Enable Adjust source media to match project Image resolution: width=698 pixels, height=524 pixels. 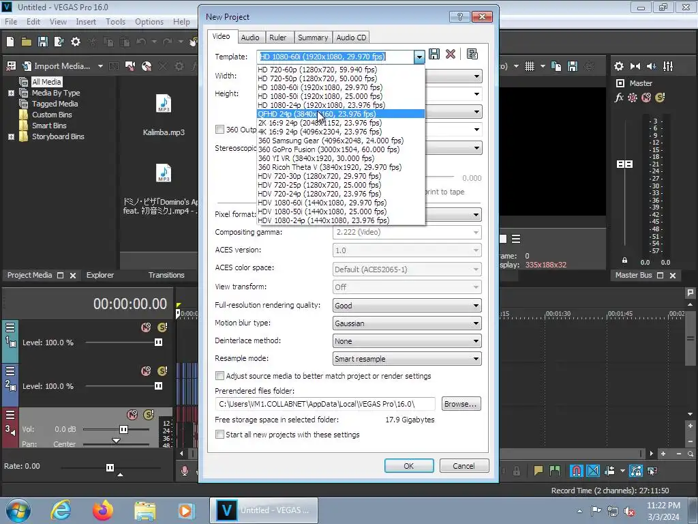coord(219,376)
